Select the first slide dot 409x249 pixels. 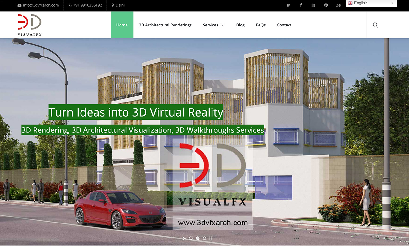191,238
